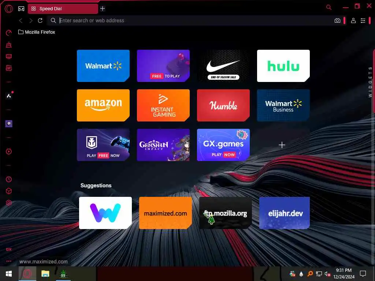Click Opera GX in the taskbar
This screenshot has height=281, width=375.
(x=27, y=274)
